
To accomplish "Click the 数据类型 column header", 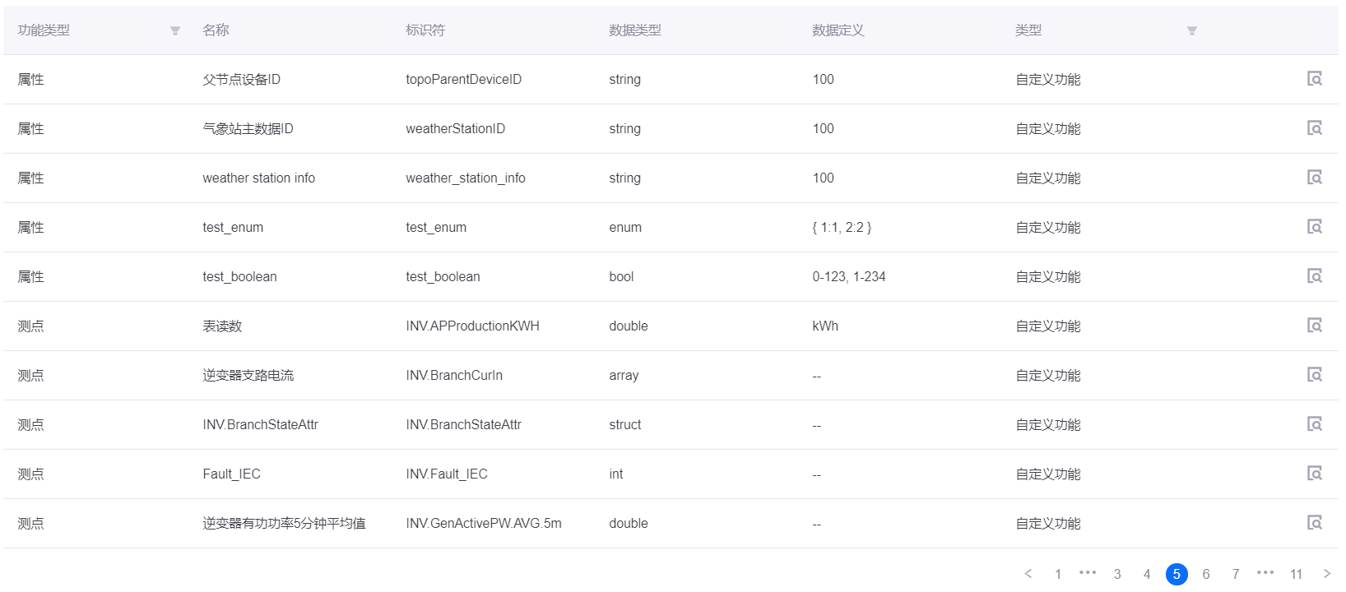I will 635,30.
